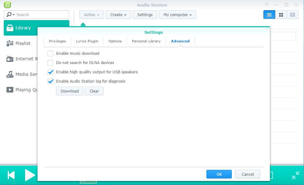
Task: Open the search magnifier options dropdown
Action: [x=11, y=15]
